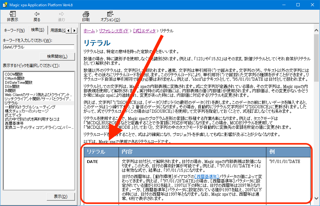Screen dimensions: 320x206
Task: Click the Hide (非表示) toolbar icon
Action: (x=13, y=14)
